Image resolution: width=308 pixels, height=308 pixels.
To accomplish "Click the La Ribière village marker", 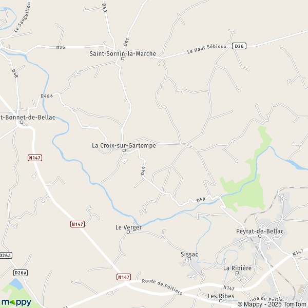I will click(x=237, y=273).
